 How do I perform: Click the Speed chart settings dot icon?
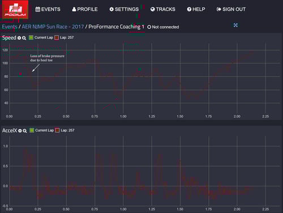tap(19, 38)
